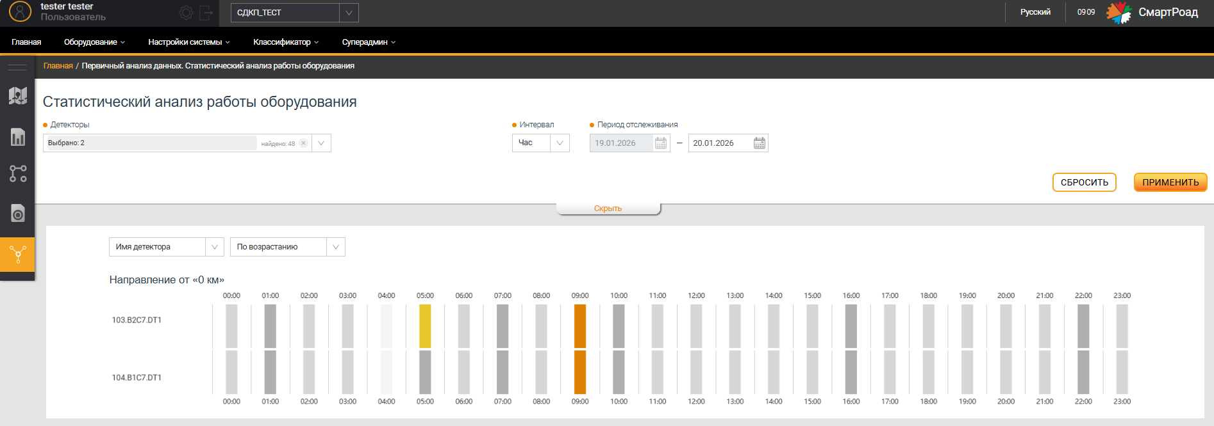Click the Главная breadcrumb link
This screenshot has width=1214, height=426.
click(x=58, y=66)
